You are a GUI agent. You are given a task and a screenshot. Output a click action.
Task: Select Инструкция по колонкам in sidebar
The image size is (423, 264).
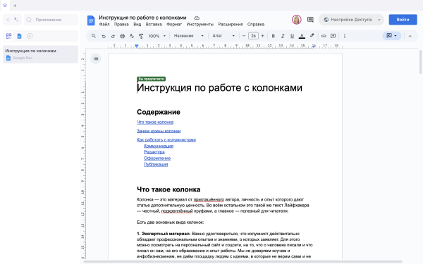(x=40, y=54)
